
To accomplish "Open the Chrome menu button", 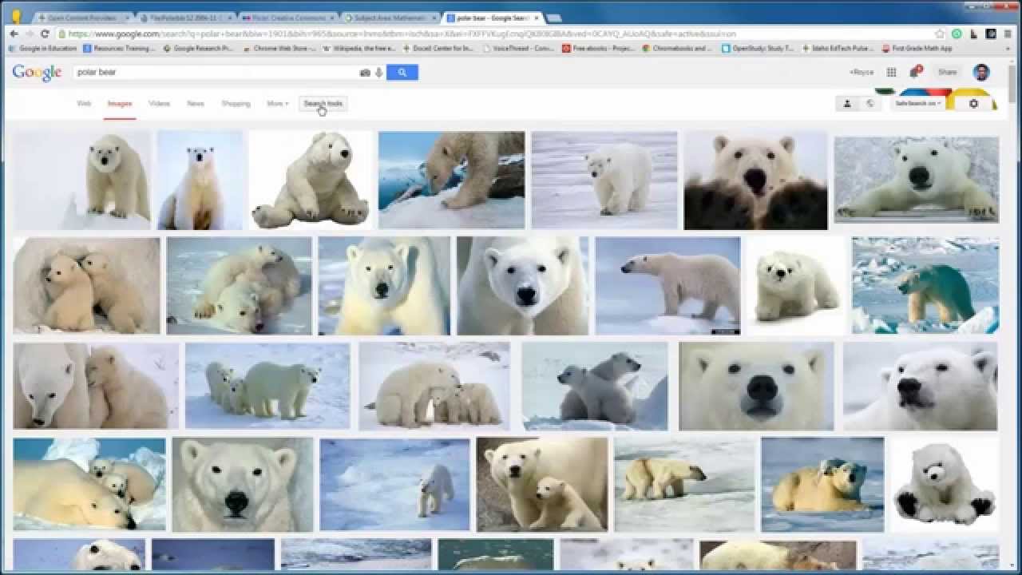I will pyautogui.click(x=1008, y=34).
